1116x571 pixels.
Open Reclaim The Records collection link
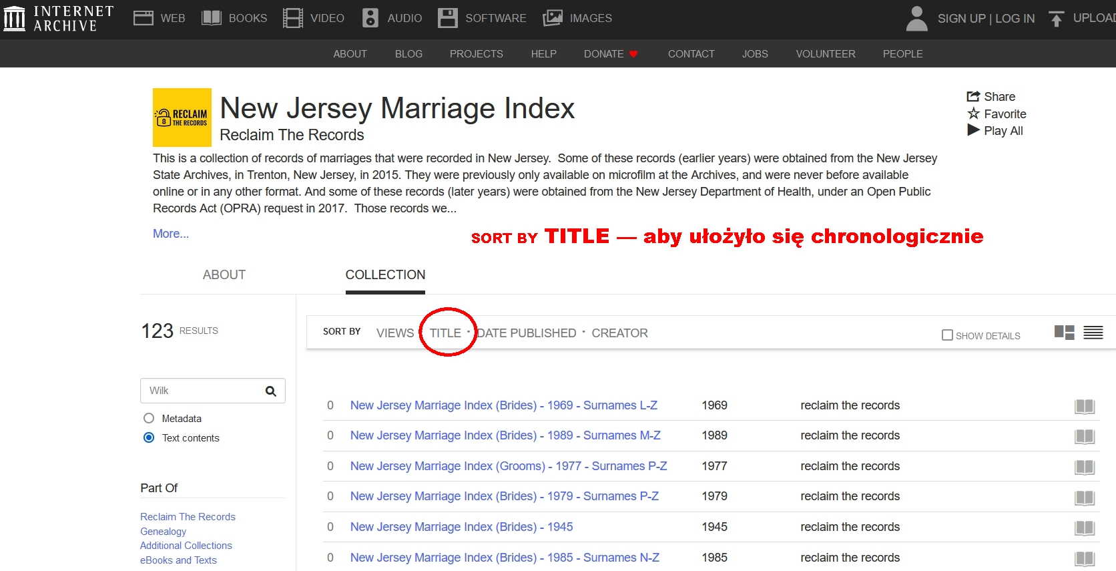[x=188, y=517]
